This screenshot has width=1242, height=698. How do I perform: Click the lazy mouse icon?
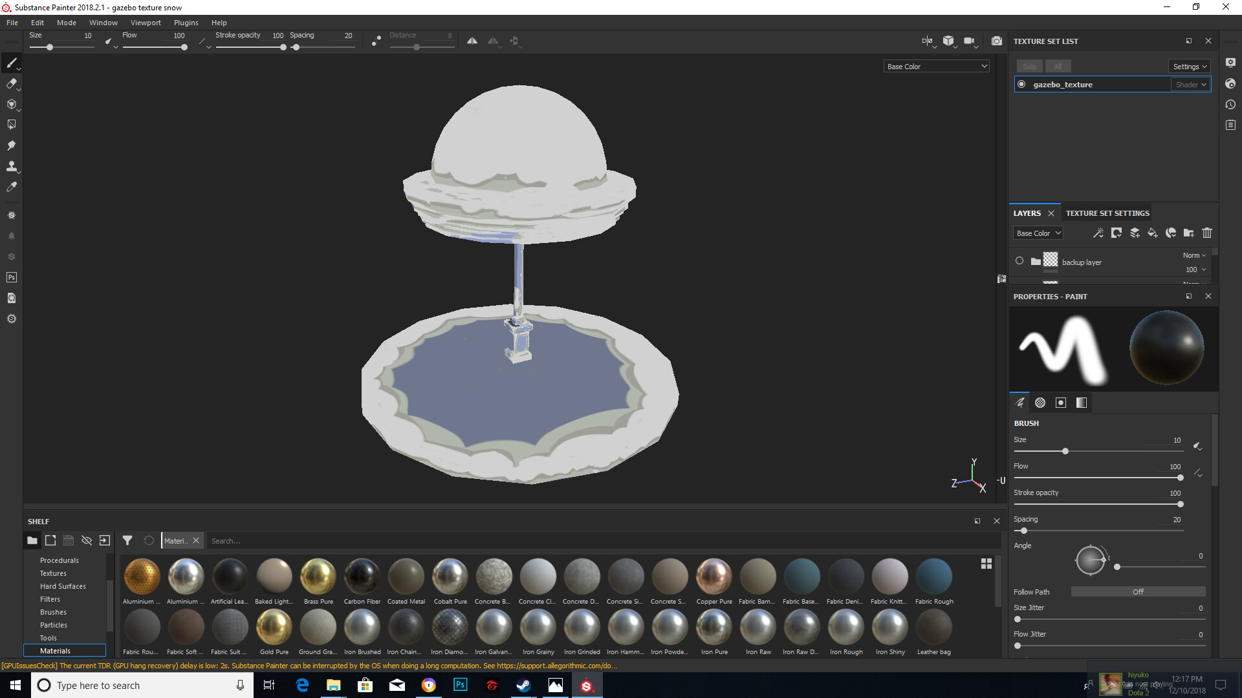point(376,41)
